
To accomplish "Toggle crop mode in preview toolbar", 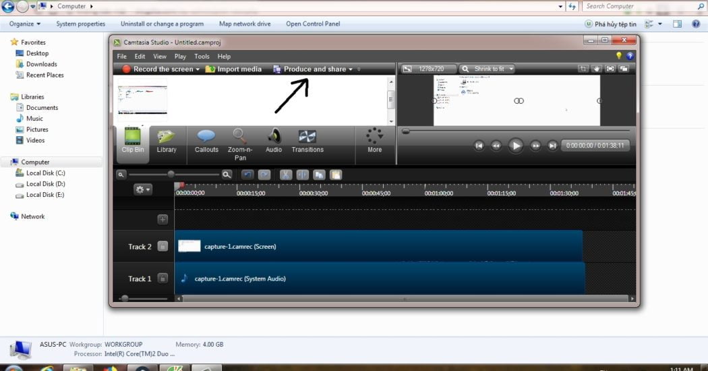I will pyautogui.click(x=583, y=69).
